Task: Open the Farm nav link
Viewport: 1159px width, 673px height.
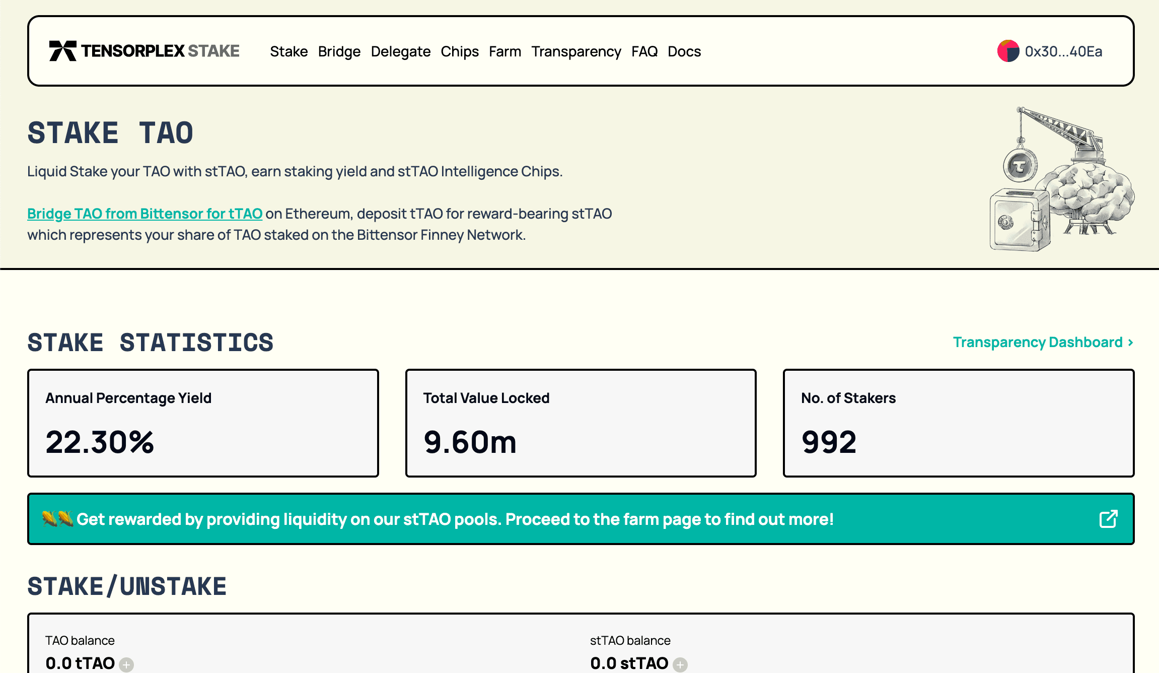Action: click(504, 51)
